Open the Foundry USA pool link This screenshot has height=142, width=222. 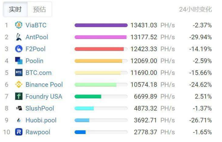point(44,97)
